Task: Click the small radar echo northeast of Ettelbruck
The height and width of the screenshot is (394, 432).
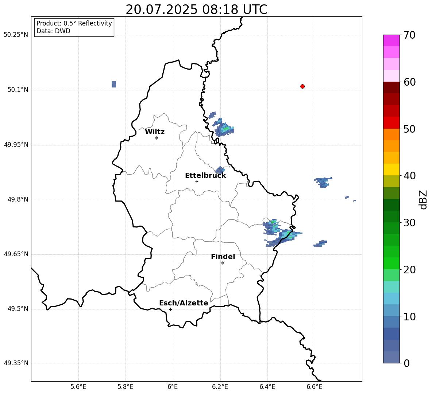Action: pos(220,170)
